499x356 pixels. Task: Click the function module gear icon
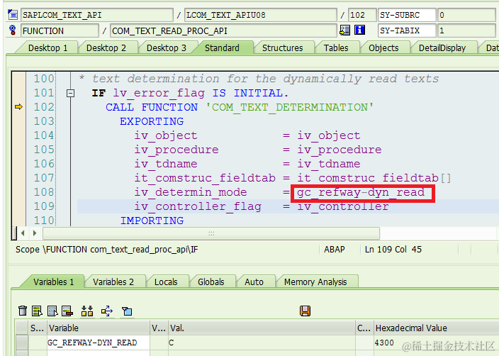[x=13, y=30]
